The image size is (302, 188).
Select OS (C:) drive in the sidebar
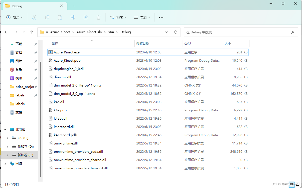click(x=20, y=138)
